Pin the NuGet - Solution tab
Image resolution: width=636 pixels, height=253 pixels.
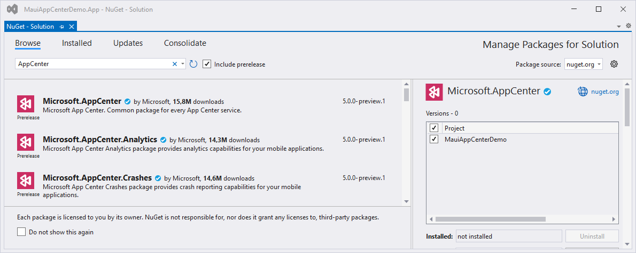[x=61, y=27]
